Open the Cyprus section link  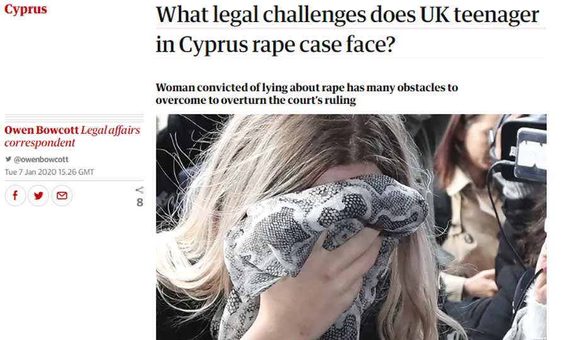[x=26, y=9]
